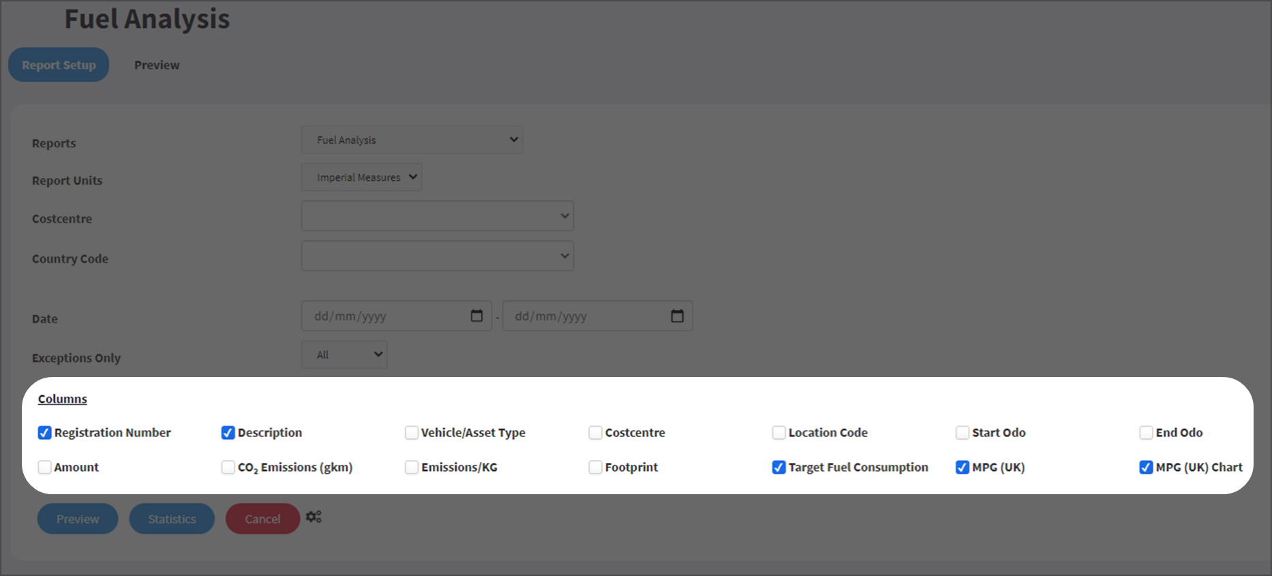Screen dimensions: 1272x576
Task: Click the Statistics button
Action: click(172, 519)
